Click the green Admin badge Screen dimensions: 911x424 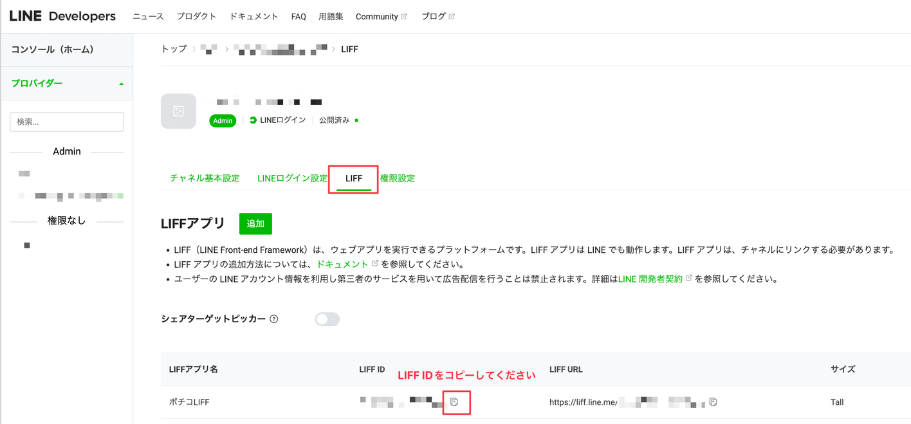[223, 120]
